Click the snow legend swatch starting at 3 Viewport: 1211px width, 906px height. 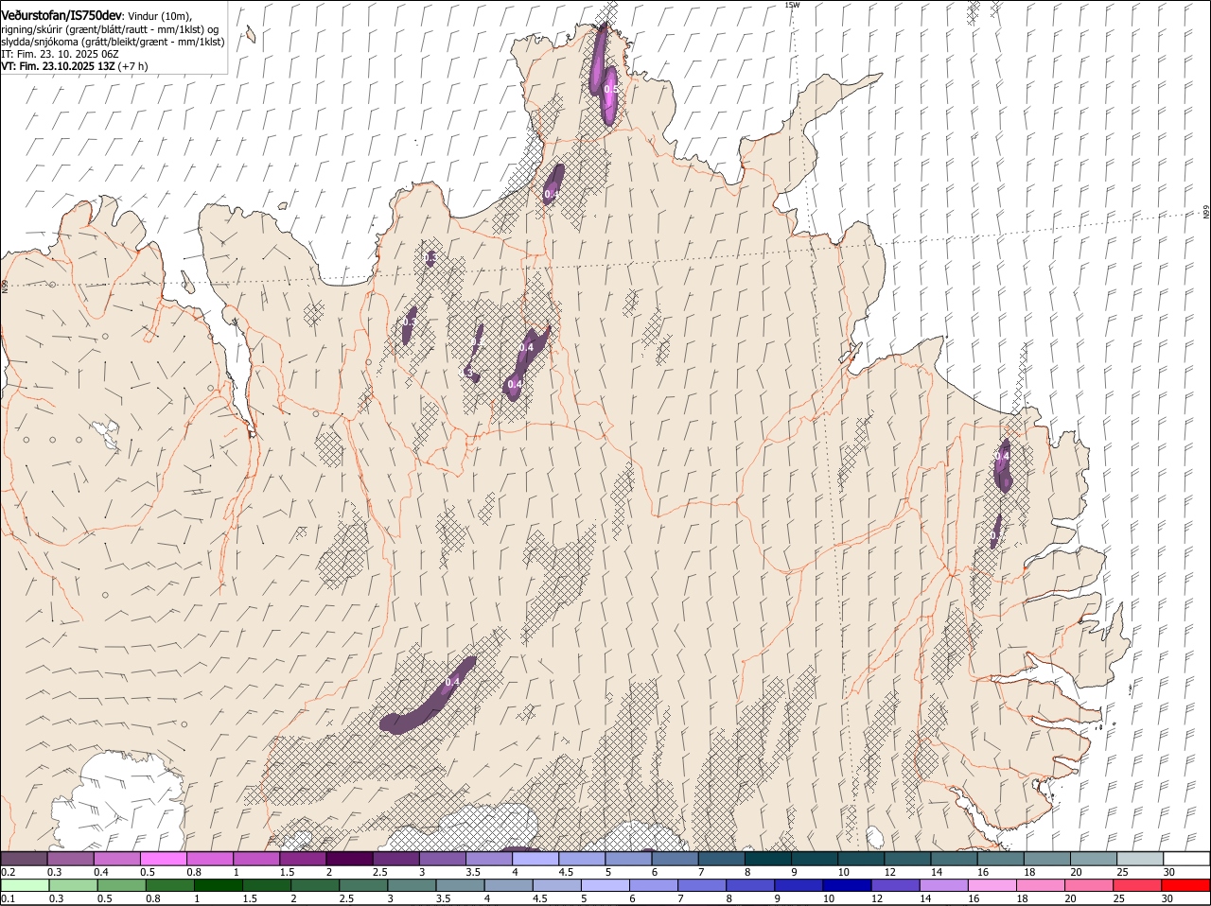pyautogui.click(x=442, y=859)
